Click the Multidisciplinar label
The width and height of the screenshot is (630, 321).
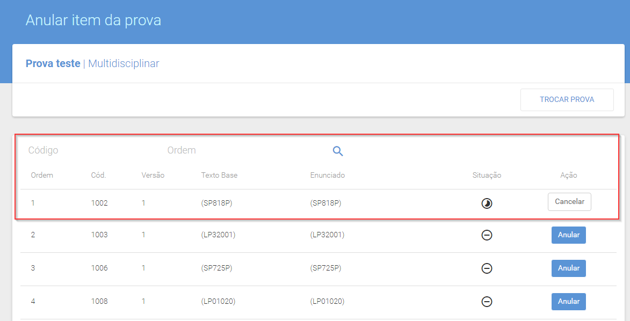point(124,63)
